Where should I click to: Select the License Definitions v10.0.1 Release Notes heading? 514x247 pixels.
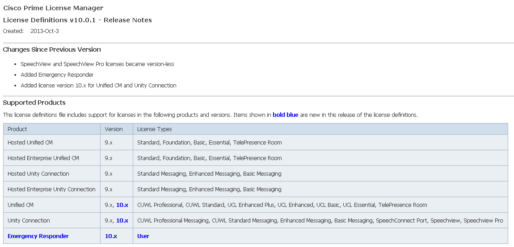pyautogui.click(x=77, y=20)
